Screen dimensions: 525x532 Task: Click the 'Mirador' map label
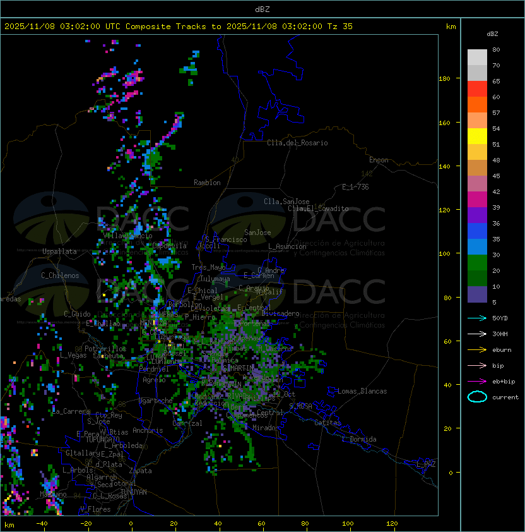(266, 428)
